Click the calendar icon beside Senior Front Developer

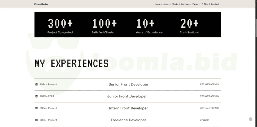[37, 84]
